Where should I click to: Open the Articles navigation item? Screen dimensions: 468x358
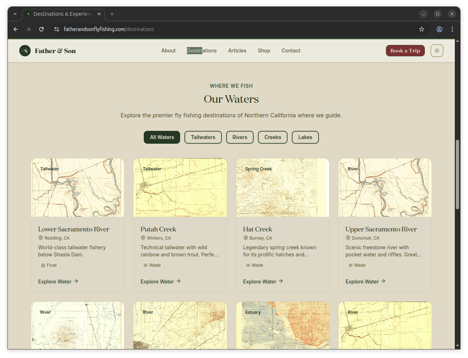click(x=237, y=51)
